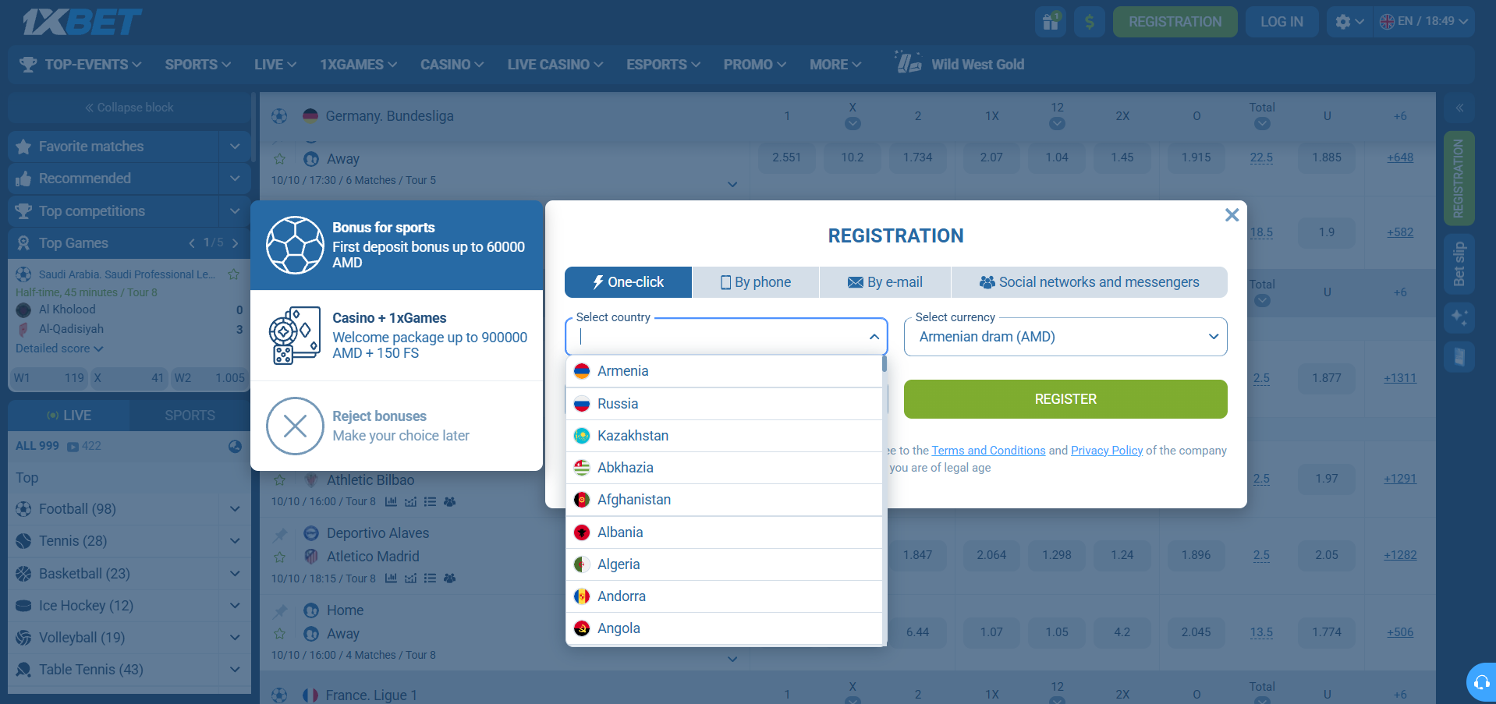1496x704 pixels.
Task: Go to next Top Games page arrow
Action: click(235, 243)
